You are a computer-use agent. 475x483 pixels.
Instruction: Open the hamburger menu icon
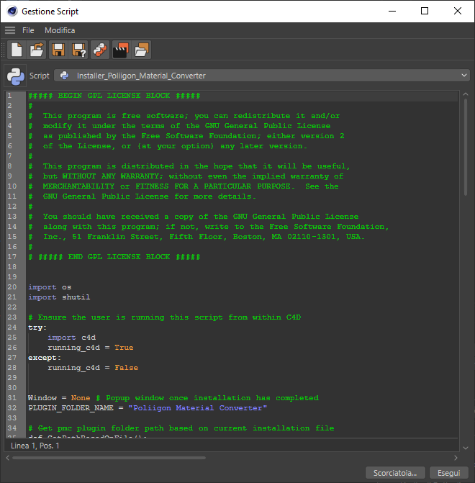click(10, 30)
